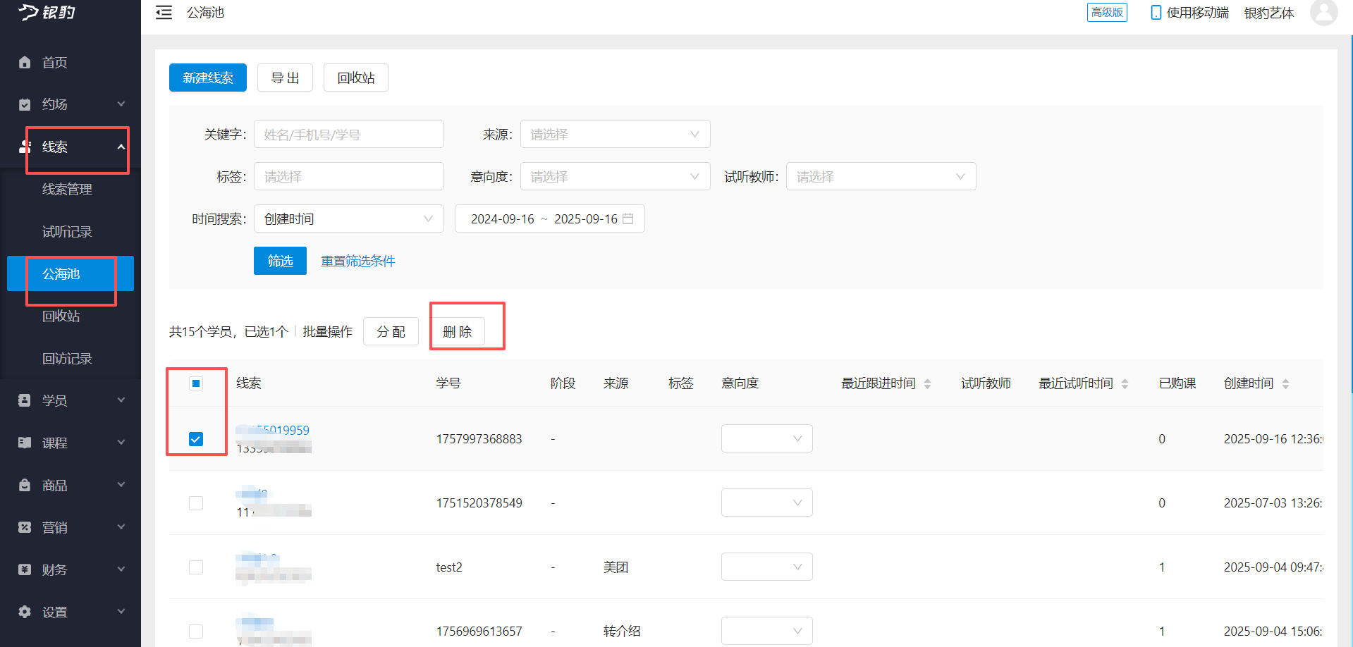Click the 重置筛选条件 link

[x=358, y=261]
